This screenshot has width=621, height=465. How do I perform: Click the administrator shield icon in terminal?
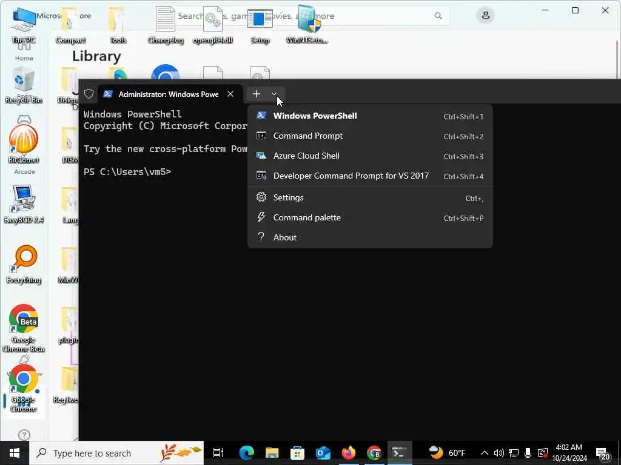(89, 94)
